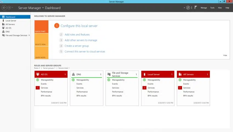The height and width of the screenshot is (132, 233).
Task: Switch to the Learn More tile
Action: pos(41,53)
